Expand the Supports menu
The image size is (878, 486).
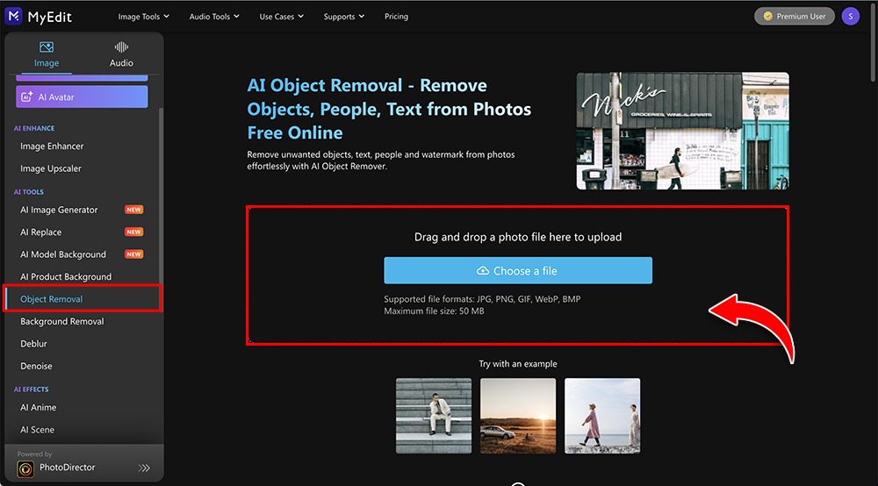pyautogui.click(x=344, y=17)
